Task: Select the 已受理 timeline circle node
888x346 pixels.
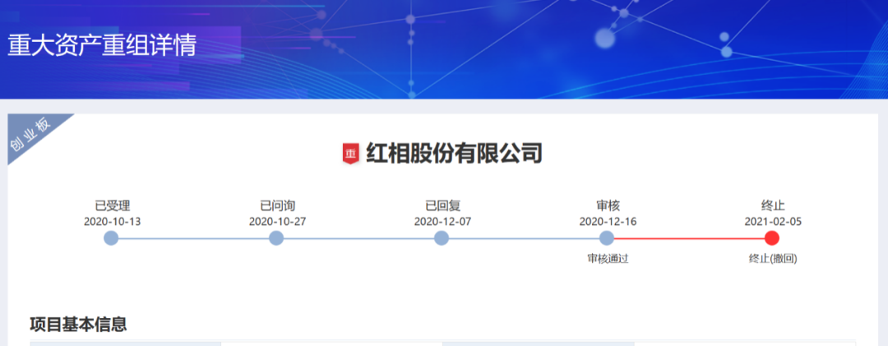Action: (112, 238)
